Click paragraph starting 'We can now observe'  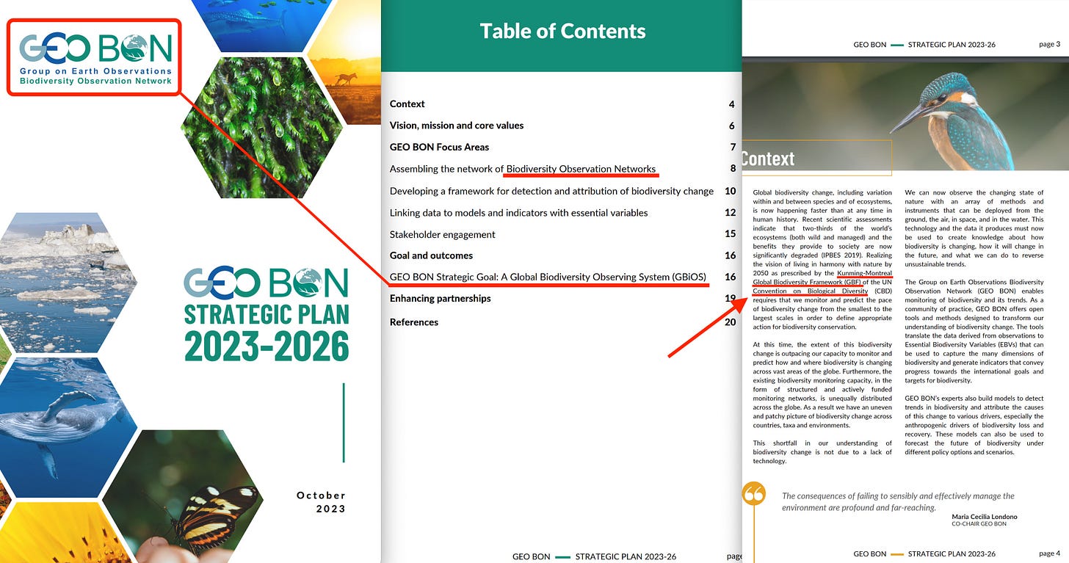pos(974,228)
